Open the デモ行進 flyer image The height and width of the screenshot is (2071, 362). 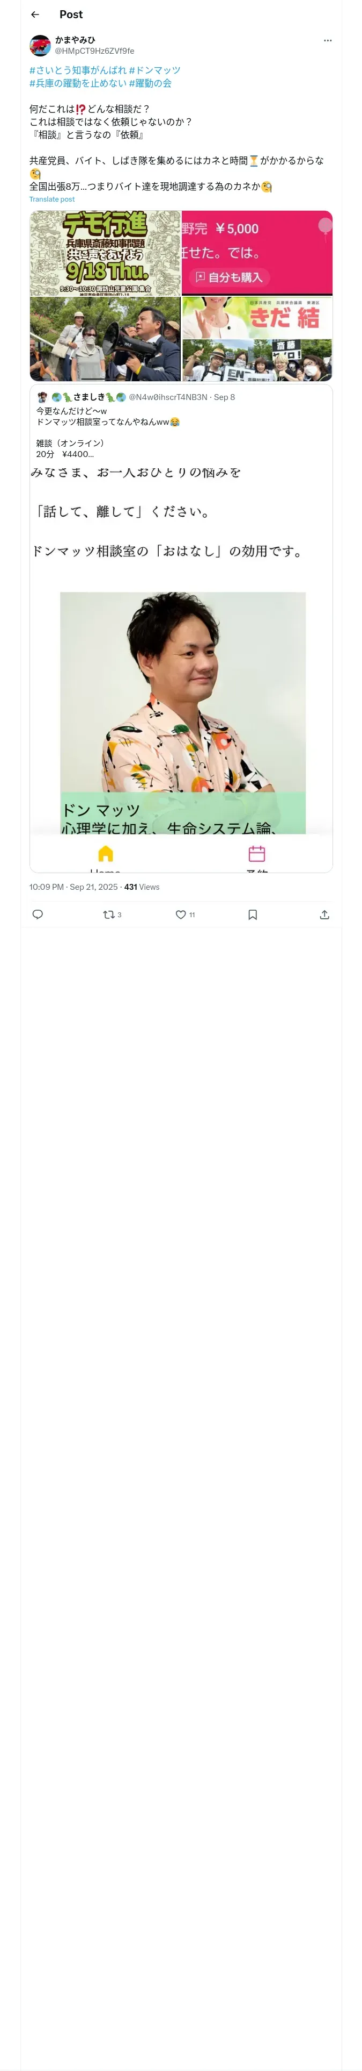coord(105,253)
